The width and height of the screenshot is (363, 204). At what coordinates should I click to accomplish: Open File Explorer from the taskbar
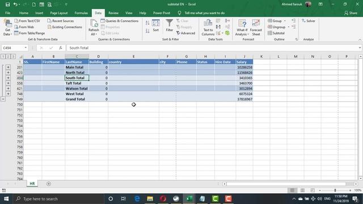(150, 199)
